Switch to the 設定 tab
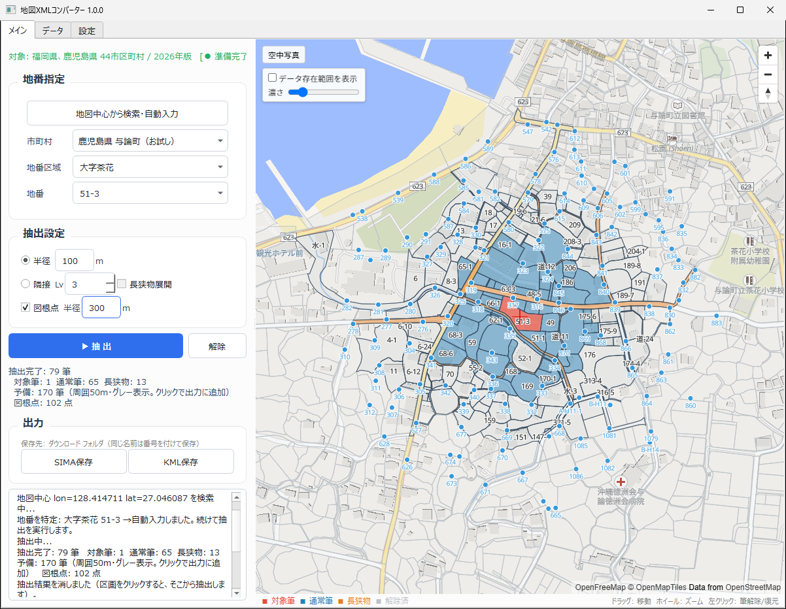The height and width of the screenshot is (609, 786). (x=87, y=31)
